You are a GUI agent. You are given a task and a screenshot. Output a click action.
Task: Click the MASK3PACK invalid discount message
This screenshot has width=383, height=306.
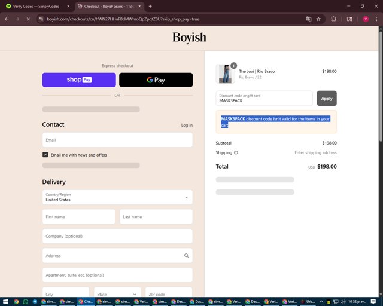276,122
